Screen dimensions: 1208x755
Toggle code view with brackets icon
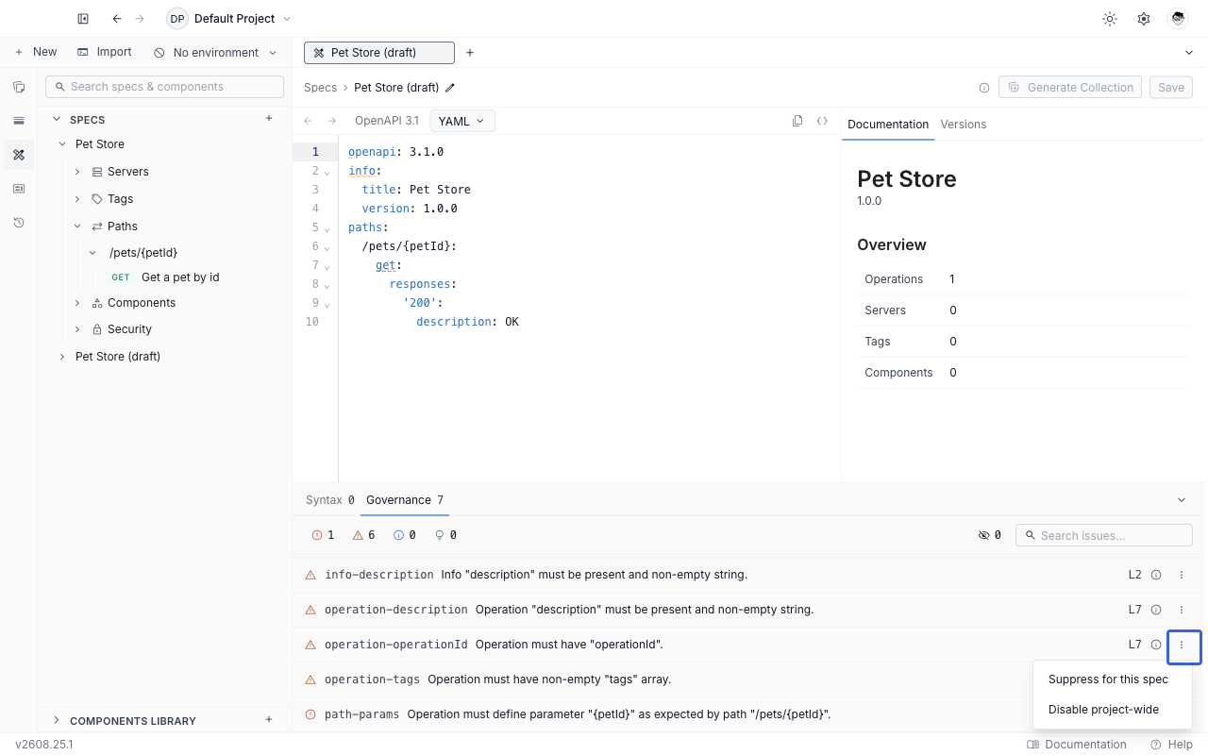pyautogui.click(x=822, y=121)
